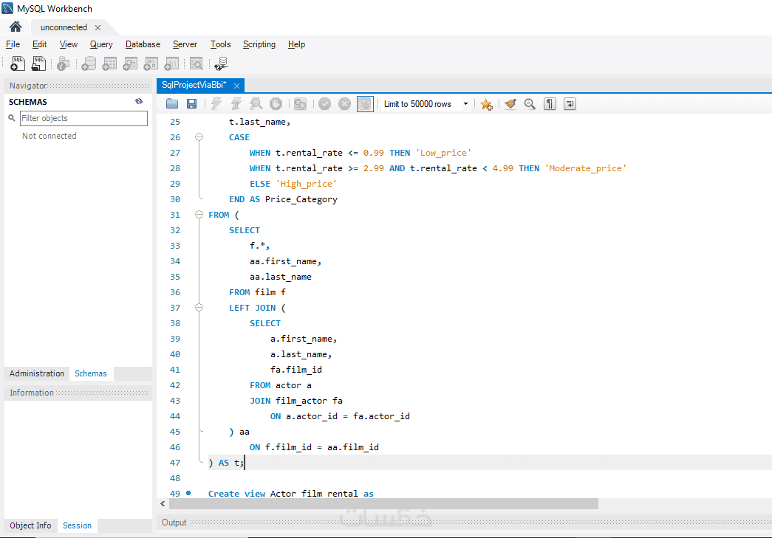Viewport: 772px width, 538px height.
Task: Open Edit menu
Action: coord(39,44)
